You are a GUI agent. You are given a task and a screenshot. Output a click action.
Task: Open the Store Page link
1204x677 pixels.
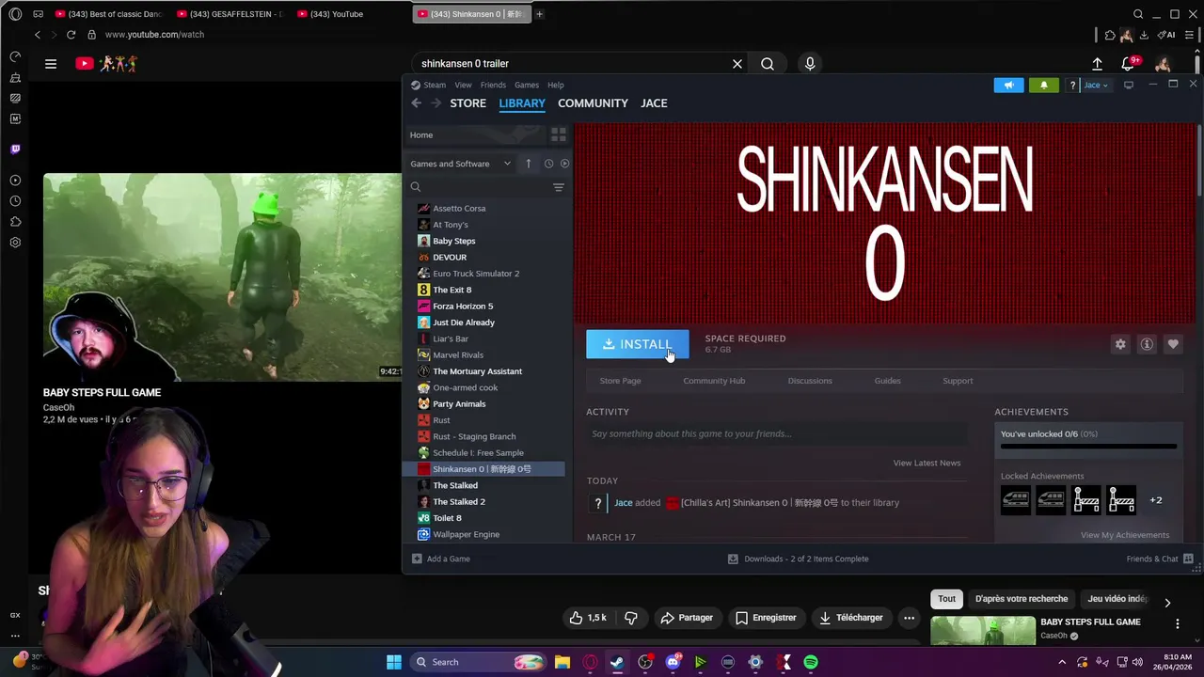point(620,381)
